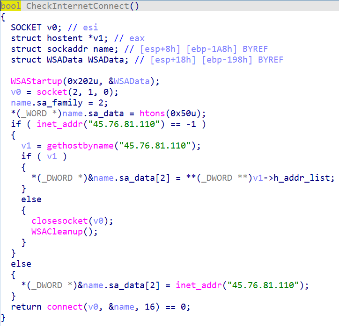This screenshot has width=339, height=326.
Task: Click the &WSAData argument in WSAStartup
Action: pyautogui.click(x=129, y=81)
